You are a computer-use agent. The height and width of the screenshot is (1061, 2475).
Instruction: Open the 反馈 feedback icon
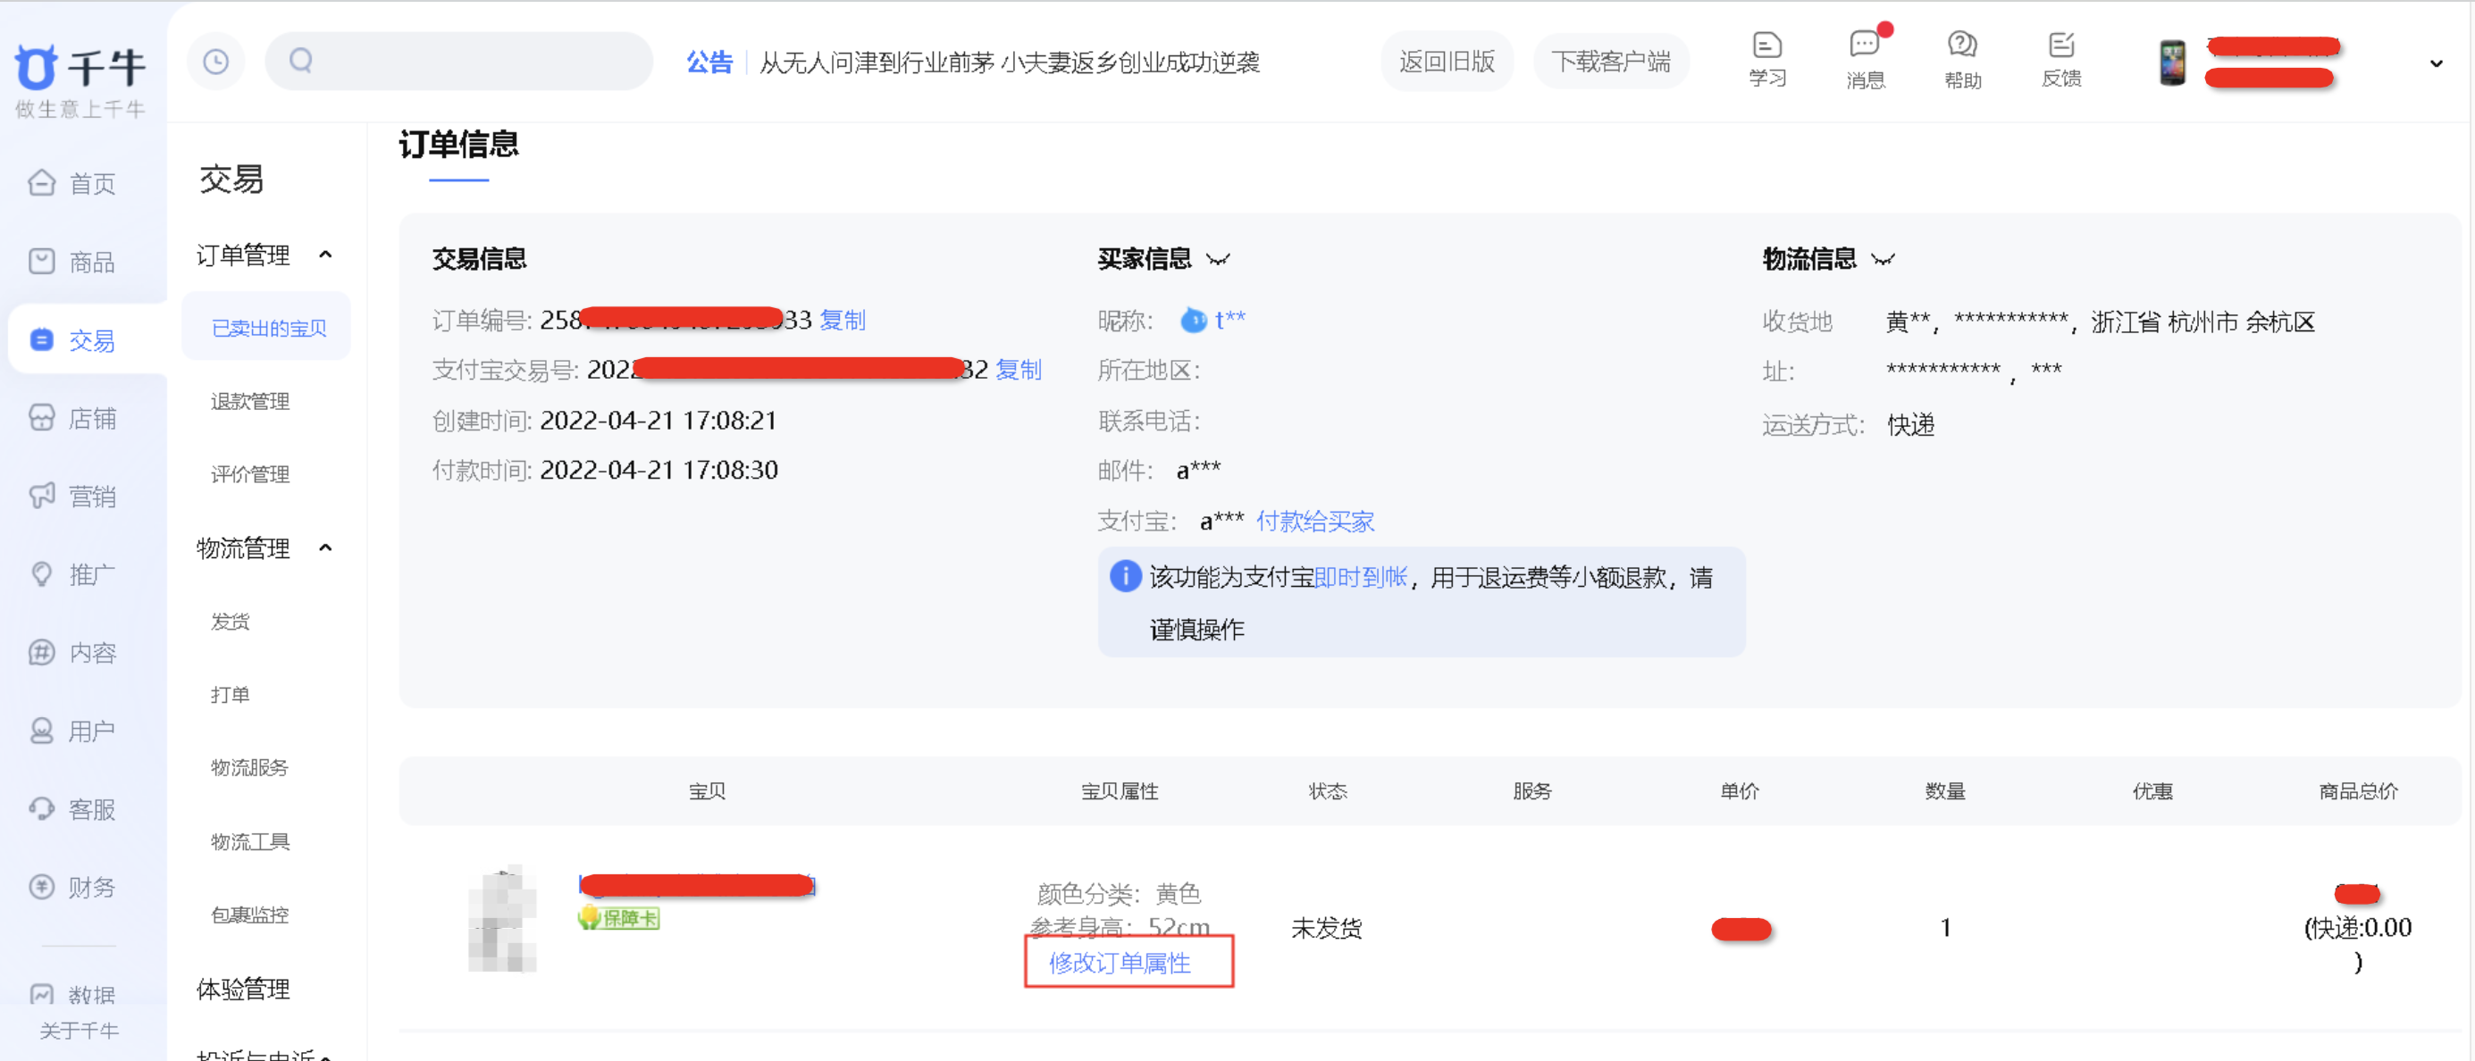click(x=2061, y=44)
